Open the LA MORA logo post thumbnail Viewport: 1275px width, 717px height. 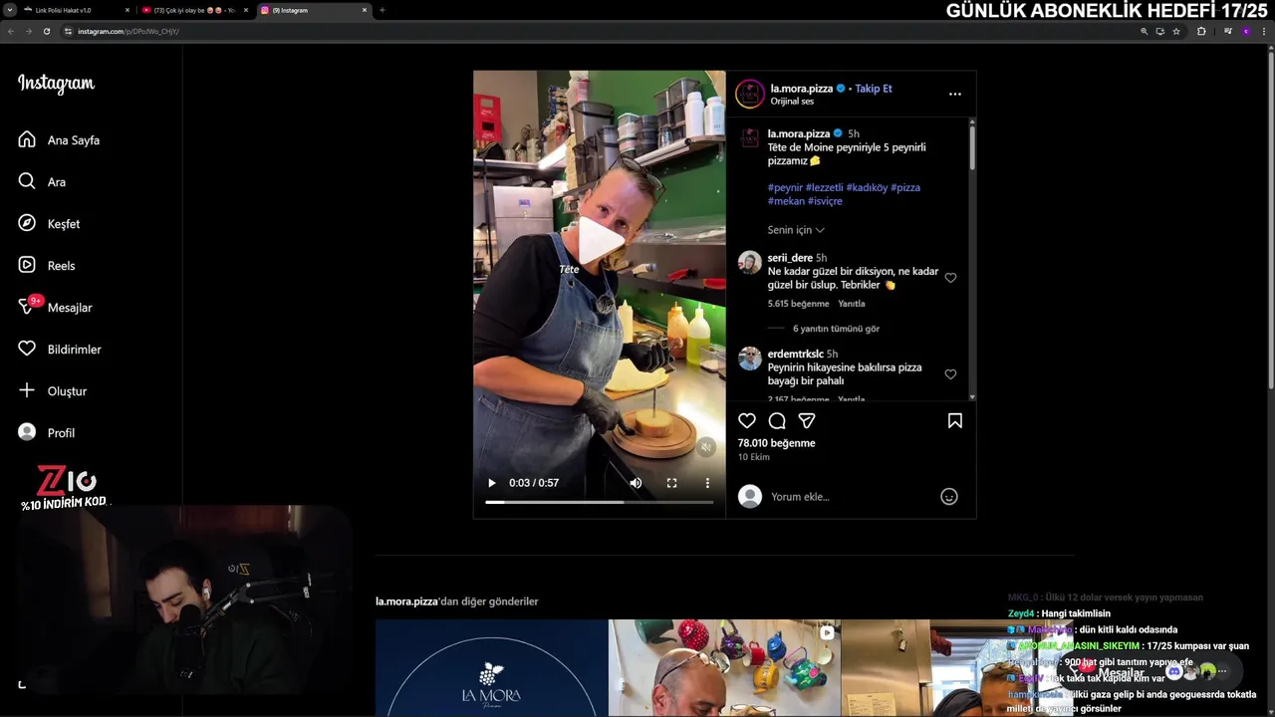[491, 668]
